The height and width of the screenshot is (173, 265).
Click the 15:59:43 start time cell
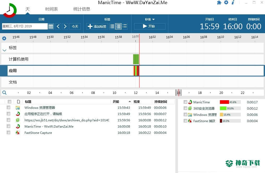(124, 108)
